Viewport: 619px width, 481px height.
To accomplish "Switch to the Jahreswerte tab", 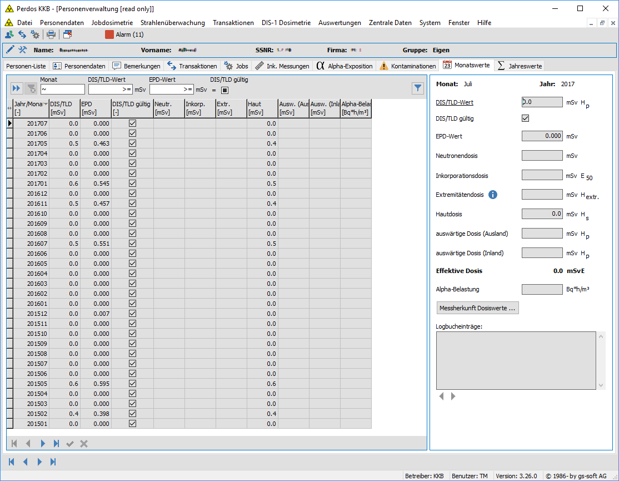I will 520,66.
